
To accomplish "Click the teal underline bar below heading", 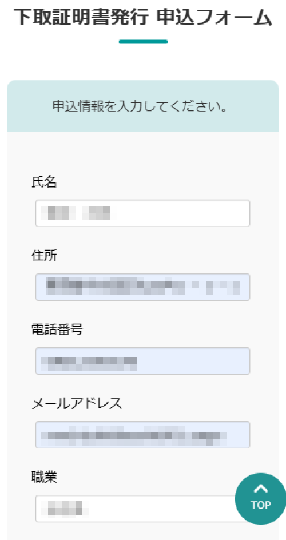I will (x=143, y=42).
